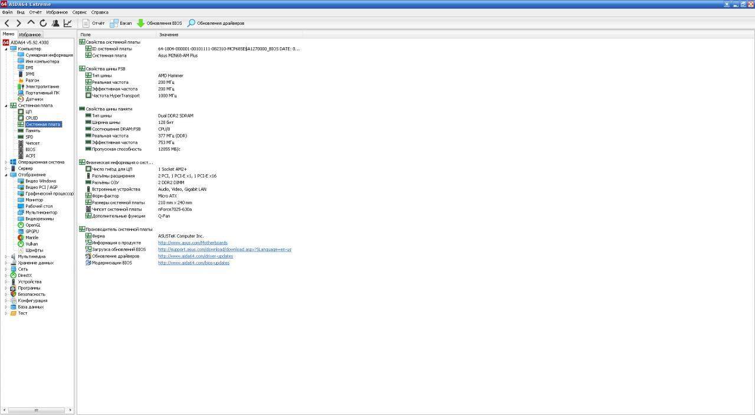Click the Refresh icon in the toolbar

tap(43, 23)
